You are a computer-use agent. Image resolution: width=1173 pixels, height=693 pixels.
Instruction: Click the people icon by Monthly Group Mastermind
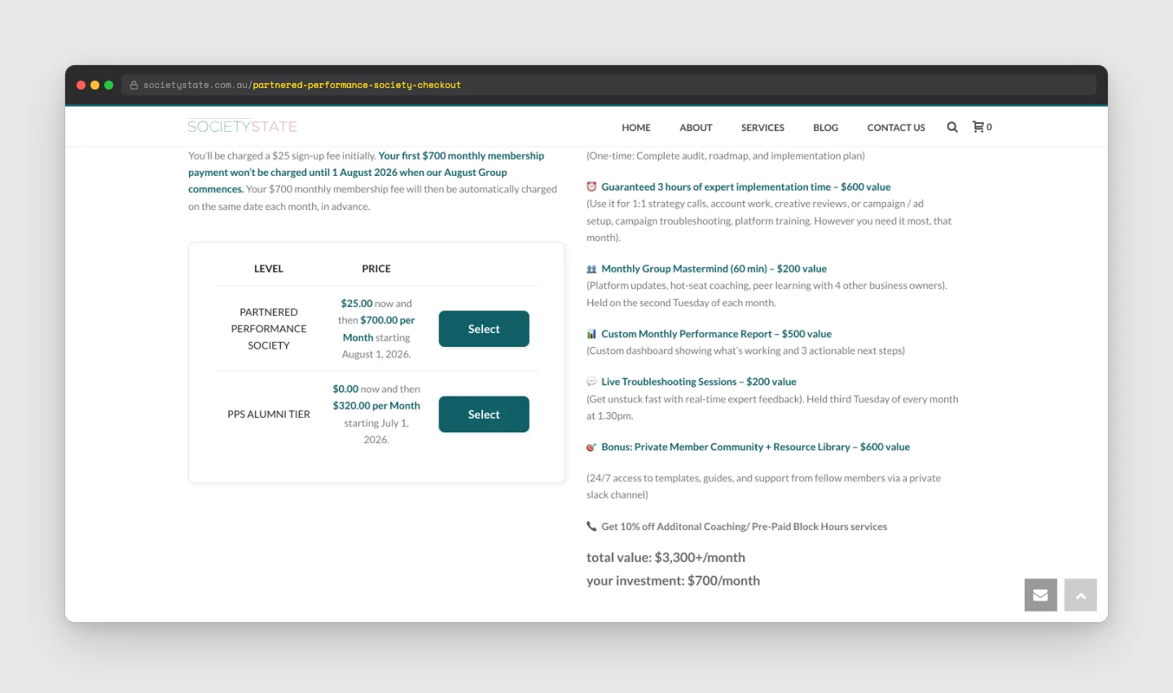591,269
